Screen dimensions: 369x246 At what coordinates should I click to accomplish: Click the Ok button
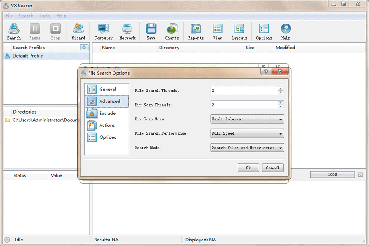(248, 168)
